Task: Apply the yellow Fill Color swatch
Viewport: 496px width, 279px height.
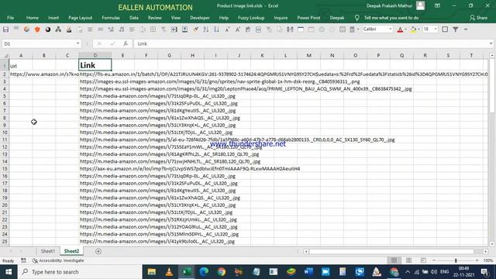Action: 413,29
